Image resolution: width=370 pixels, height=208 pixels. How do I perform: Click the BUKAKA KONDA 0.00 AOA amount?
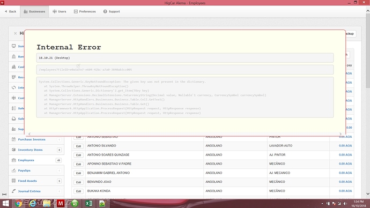(345, 191)
